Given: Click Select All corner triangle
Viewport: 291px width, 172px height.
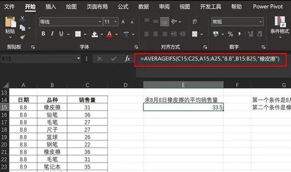Looking at the screenshot, I should click(5, 85).
